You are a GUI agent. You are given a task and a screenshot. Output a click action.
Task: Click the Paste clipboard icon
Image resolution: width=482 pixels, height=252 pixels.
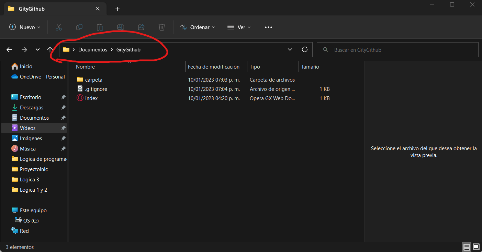(x=100, y=27)
